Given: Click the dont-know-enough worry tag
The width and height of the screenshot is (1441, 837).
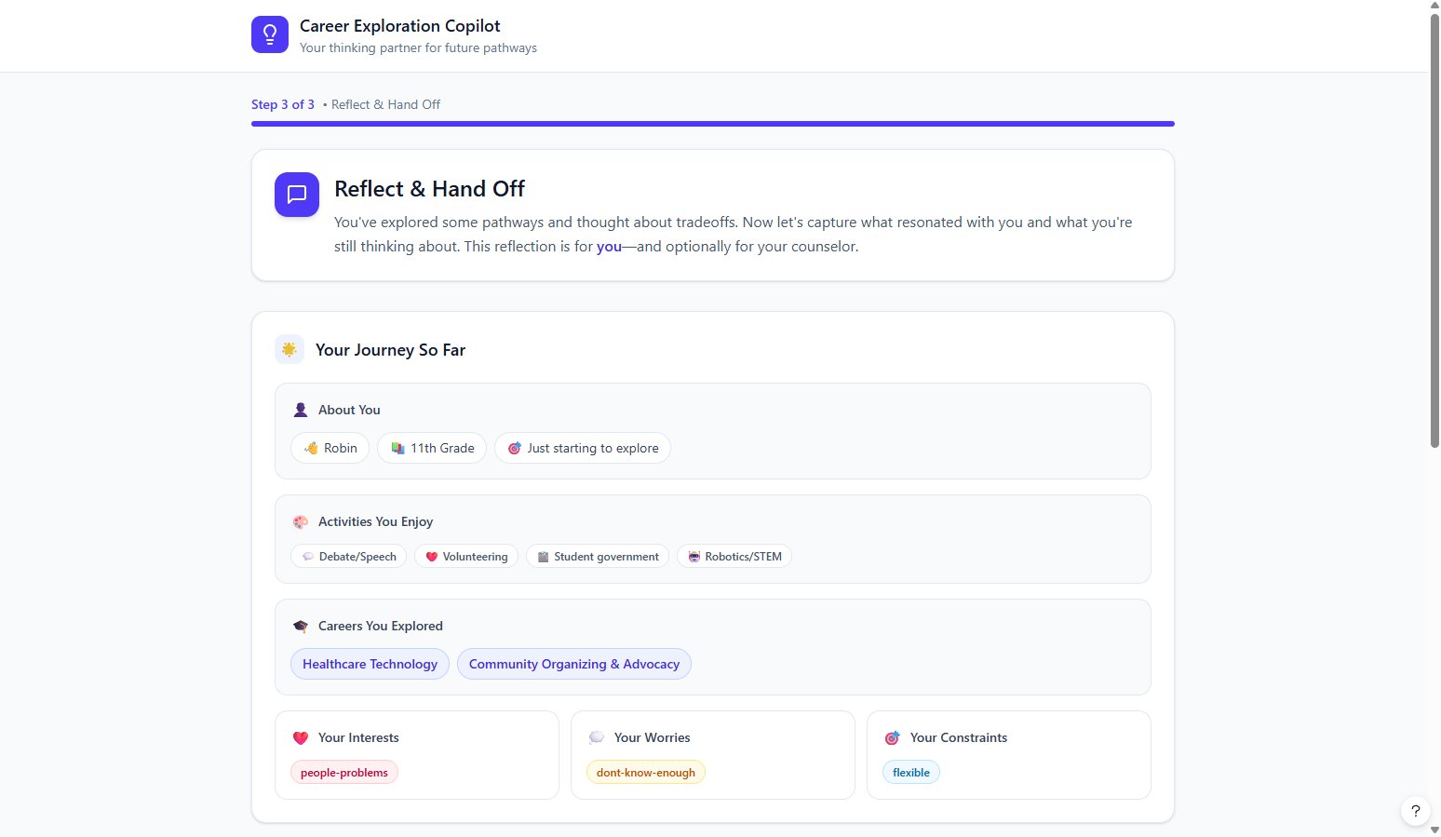Looking at the screenshot, I should 646,772.
